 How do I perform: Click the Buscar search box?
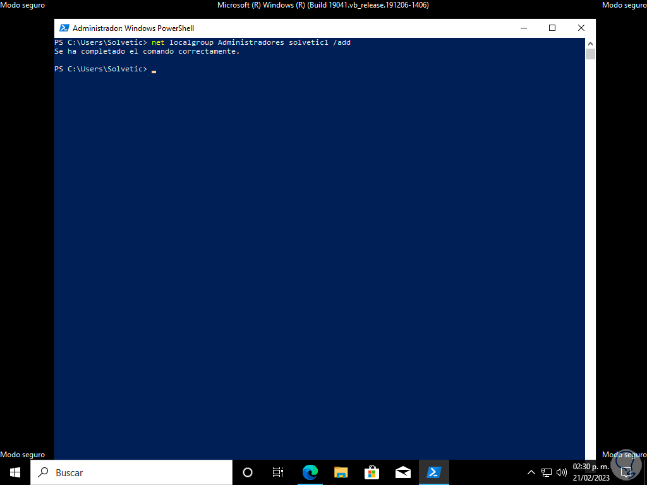click(x=131, y=472)
